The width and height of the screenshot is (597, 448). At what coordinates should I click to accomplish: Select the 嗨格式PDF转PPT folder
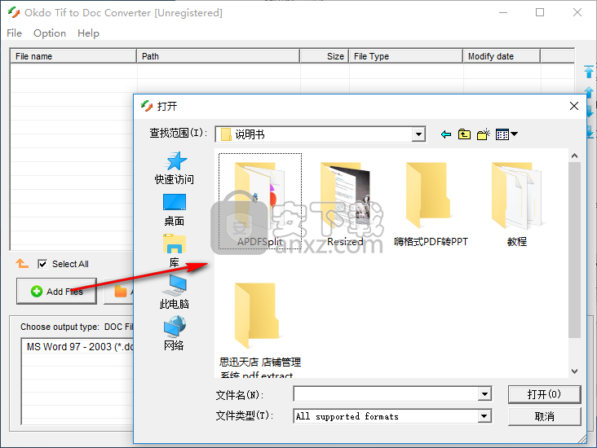coord(431,204)
